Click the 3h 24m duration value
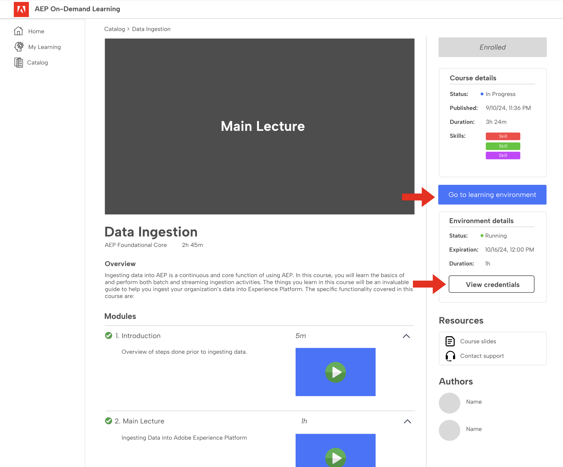 pyautogui.click(x=496, y=122)
